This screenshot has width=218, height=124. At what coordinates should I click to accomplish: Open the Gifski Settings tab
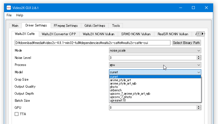[95, 26]
